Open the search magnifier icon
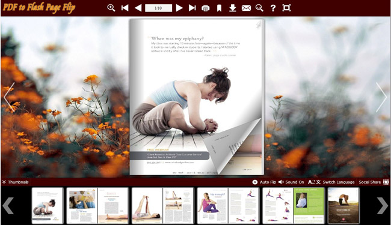391x225 pixels. pos(259,8)
